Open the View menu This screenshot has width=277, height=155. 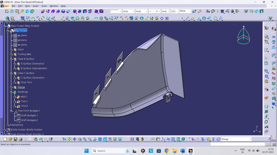[27, 6]
